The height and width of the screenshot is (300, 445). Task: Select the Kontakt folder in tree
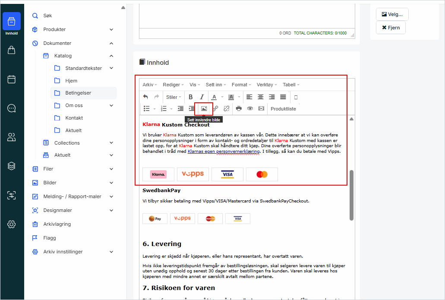coord(74,118)
